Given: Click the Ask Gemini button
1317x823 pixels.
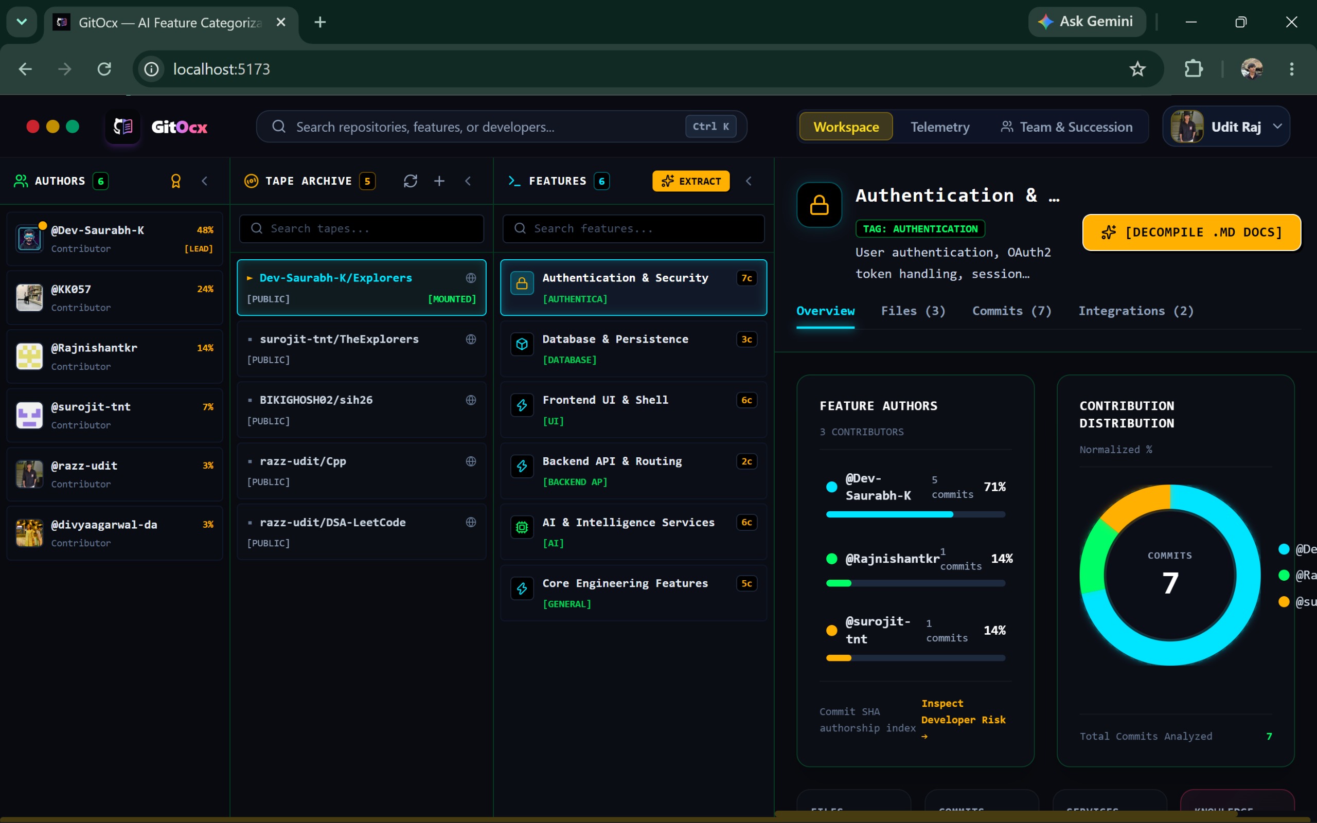Looking at the screenshot, I should (1087, 22).
